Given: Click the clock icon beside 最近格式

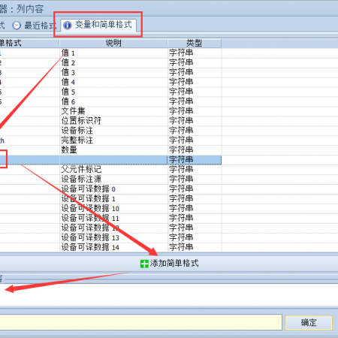Looking at the screenshot, I should coord(17,26).
